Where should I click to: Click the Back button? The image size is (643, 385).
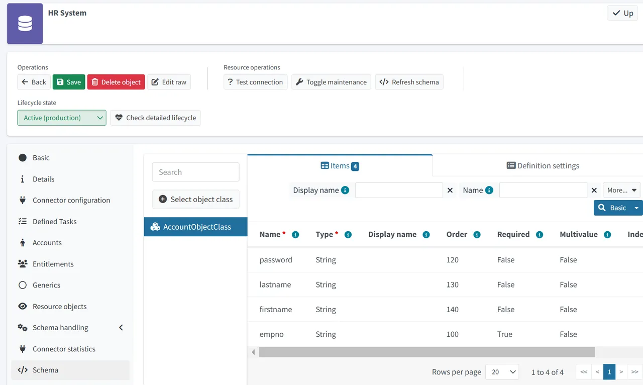34,82
